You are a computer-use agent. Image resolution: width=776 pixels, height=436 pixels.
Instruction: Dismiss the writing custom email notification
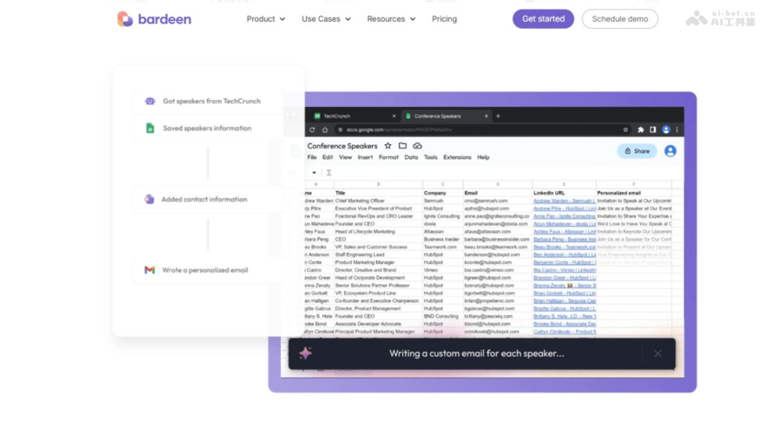(658, 353)
